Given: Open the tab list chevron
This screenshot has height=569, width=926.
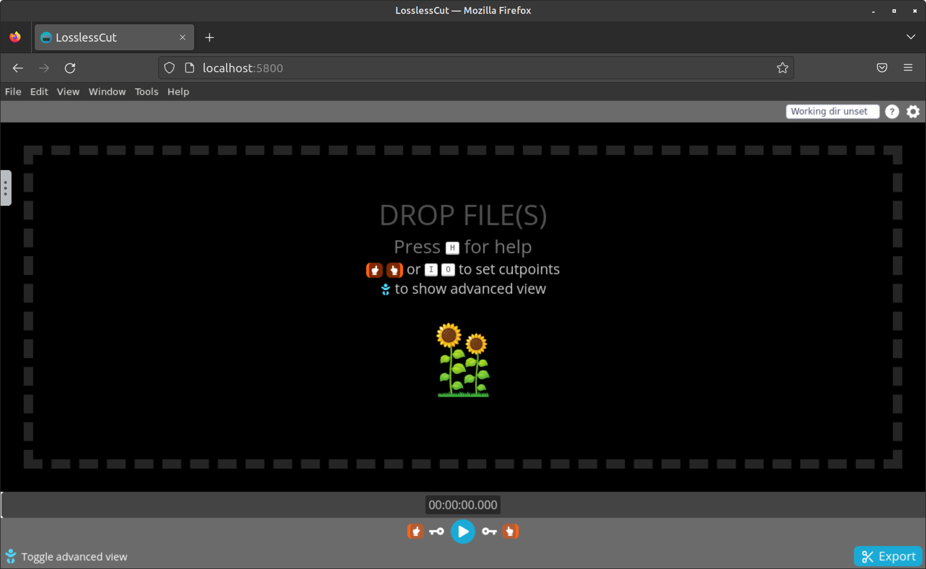Looking at the screenshot, I should [911, 37].
